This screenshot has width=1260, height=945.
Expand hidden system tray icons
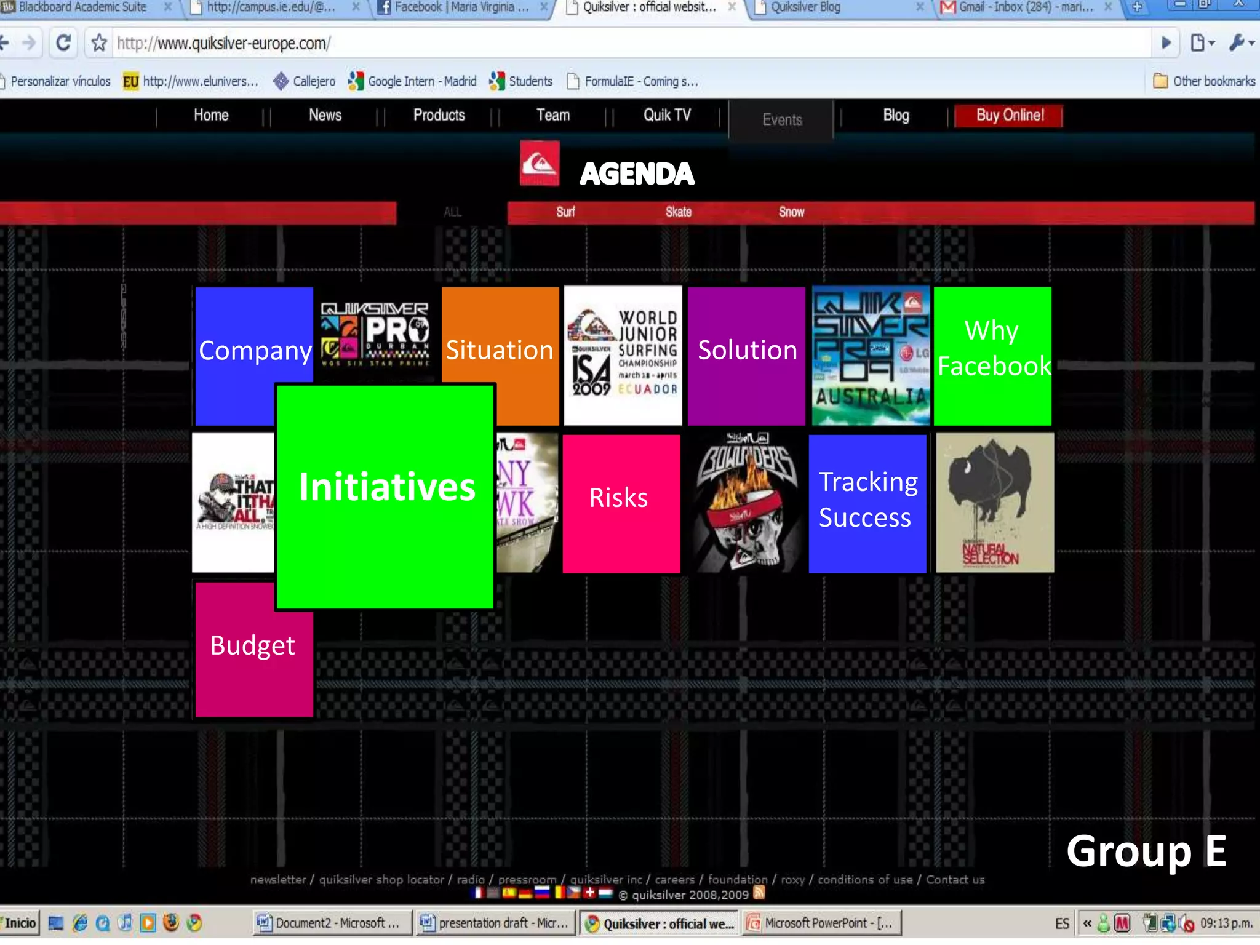(x=1087, y=923)
